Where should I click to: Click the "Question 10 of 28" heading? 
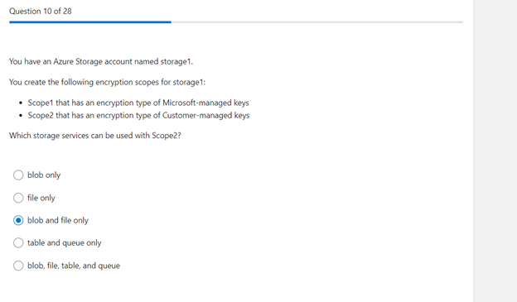pyautogui.click(x=41, y=12)
